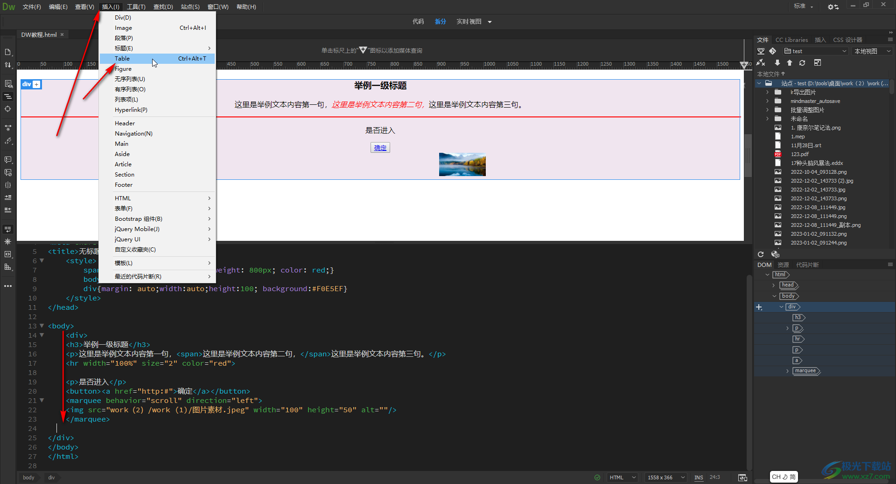The image size is (896, 484).
Task: Click the Indent Code icon
Action: point(8,198)
